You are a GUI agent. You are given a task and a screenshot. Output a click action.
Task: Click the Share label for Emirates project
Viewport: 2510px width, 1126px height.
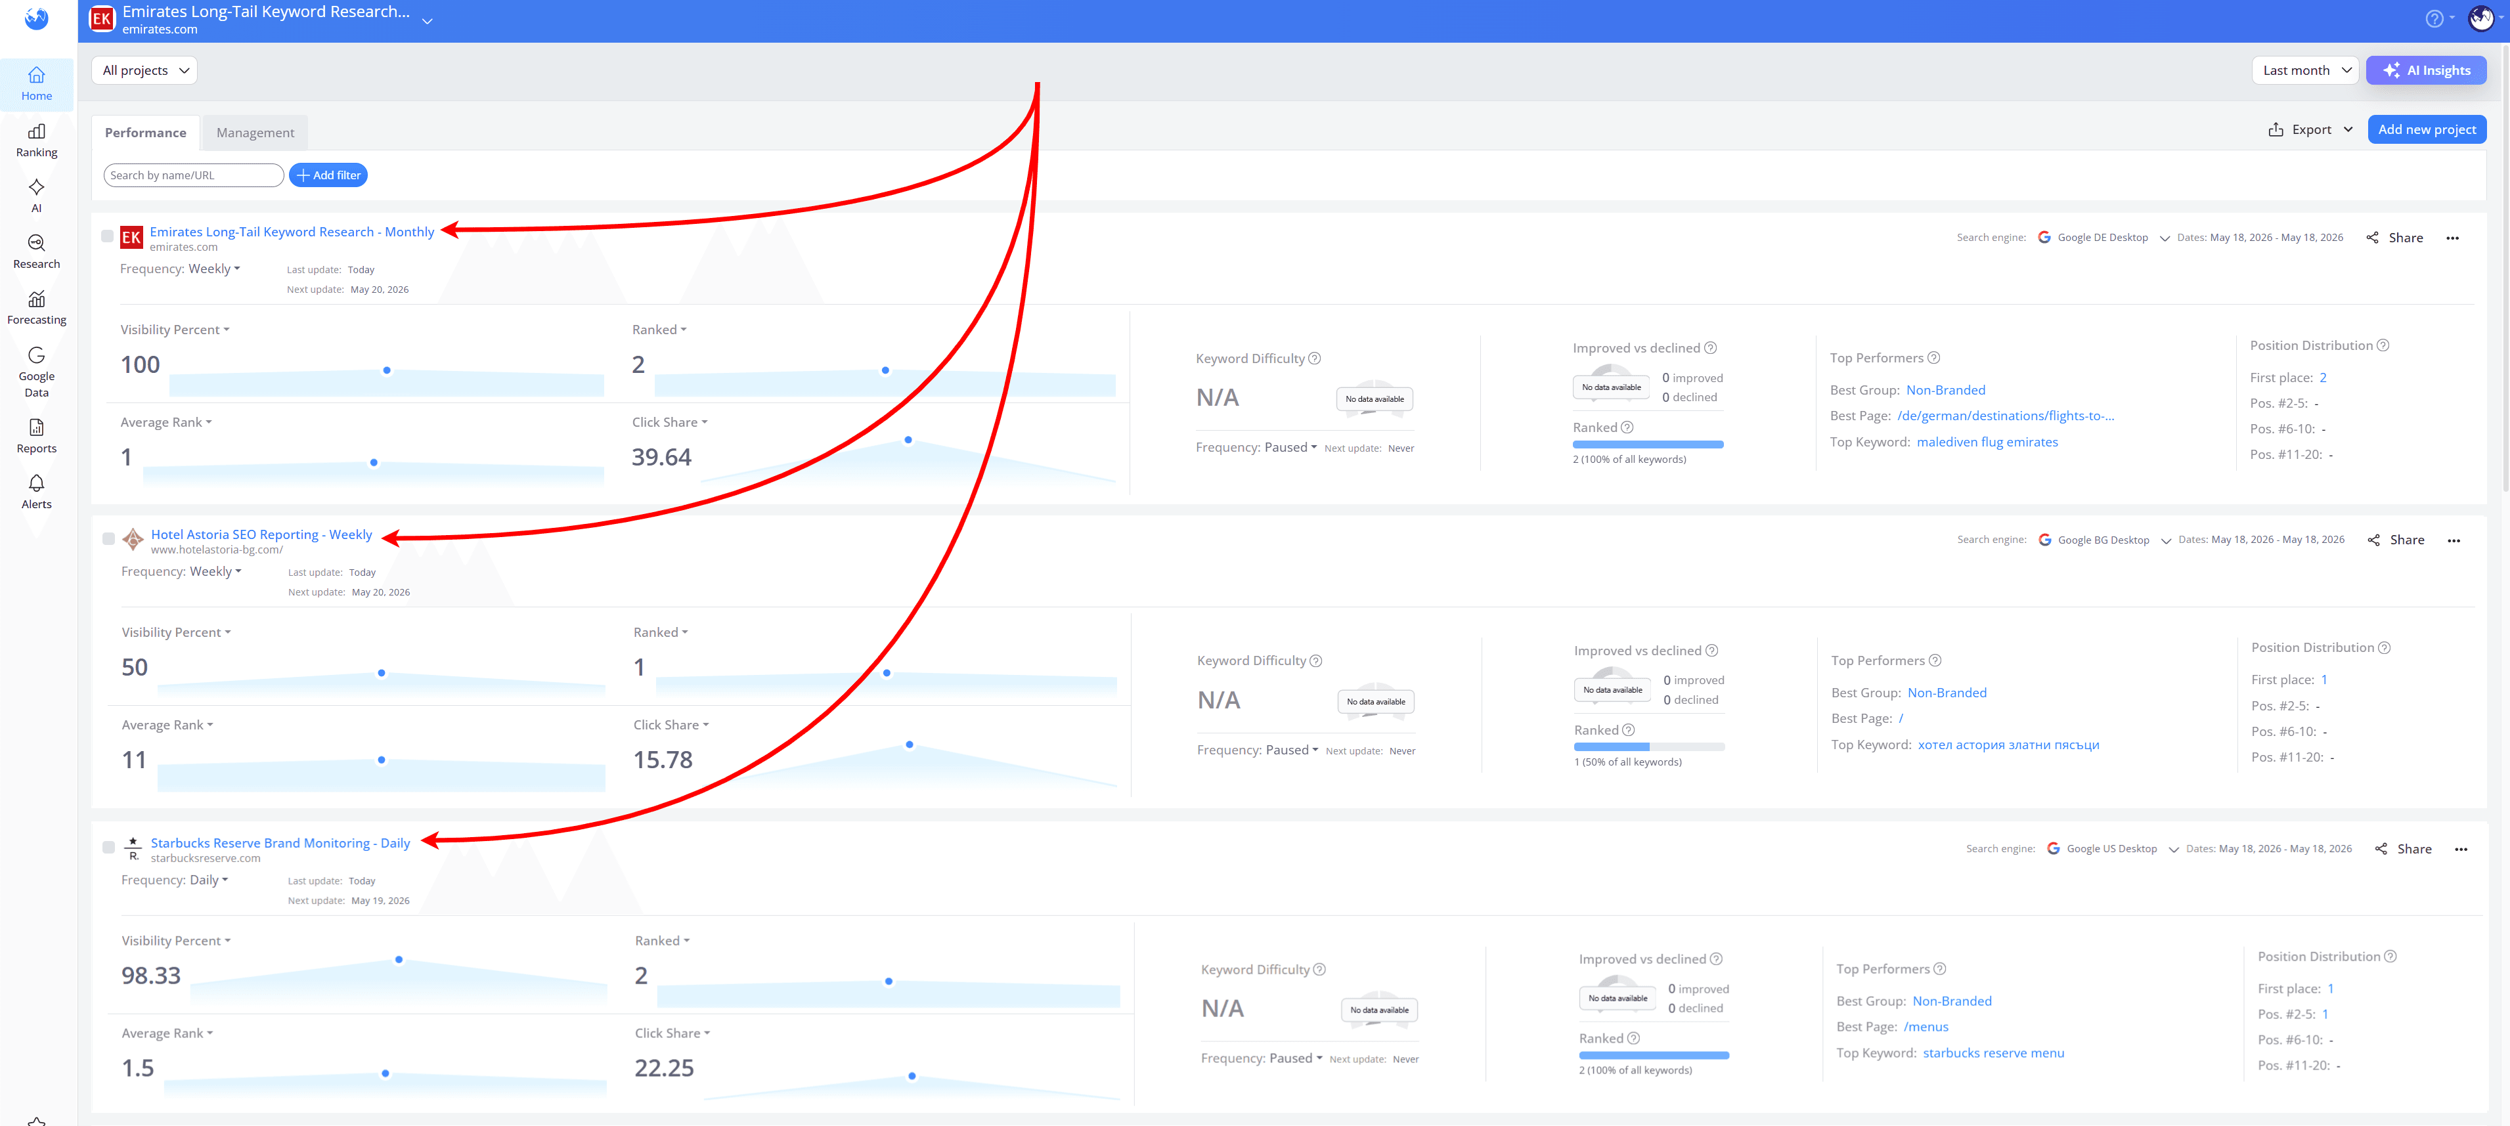2405,238
